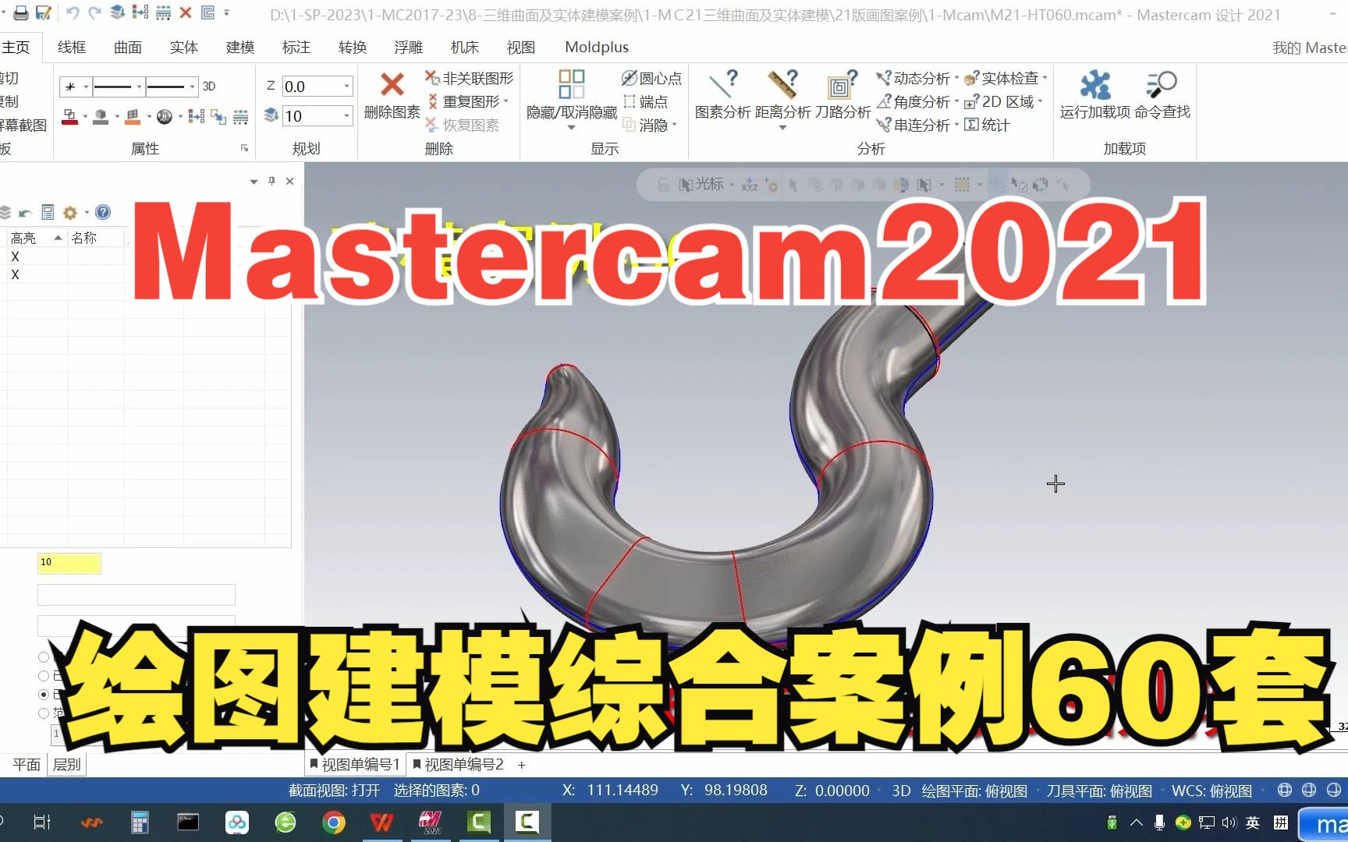This screenshot has width=1348, height=842.
Task: Select the third radio button in levels panel
Action: point(44,694)
